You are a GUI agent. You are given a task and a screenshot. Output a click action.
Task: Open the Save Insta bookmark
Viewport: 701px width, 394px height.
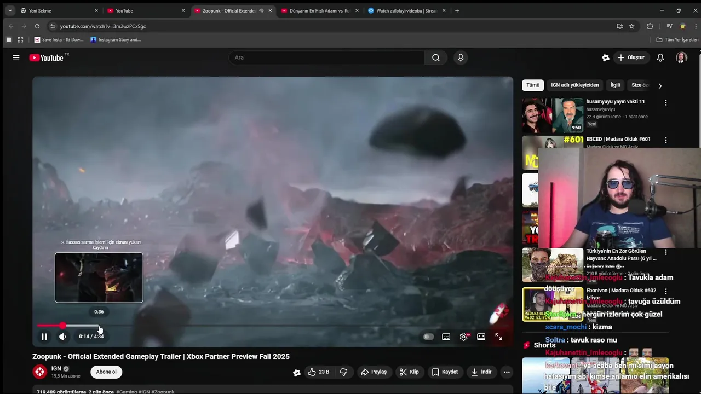(x=59, y=39)
